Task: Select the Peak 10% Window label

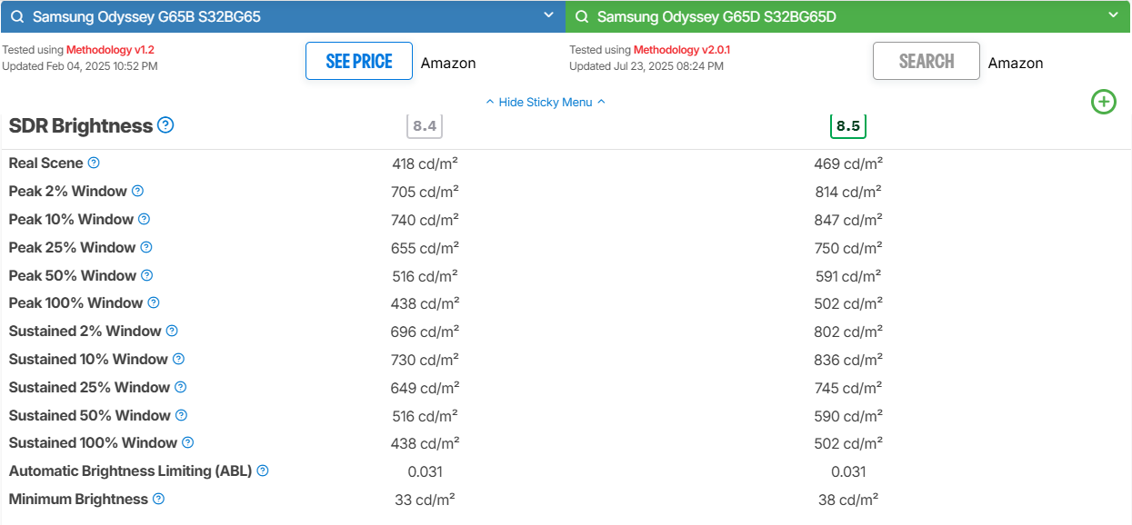Action: 71,219
